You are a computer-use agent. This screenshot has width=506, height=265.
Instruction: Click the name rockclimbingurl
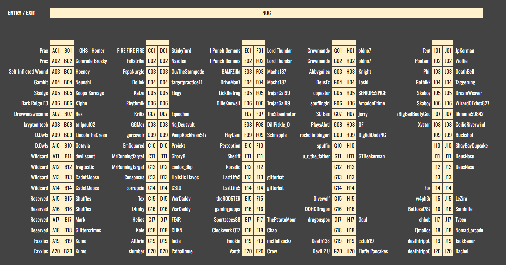(315, 135)
